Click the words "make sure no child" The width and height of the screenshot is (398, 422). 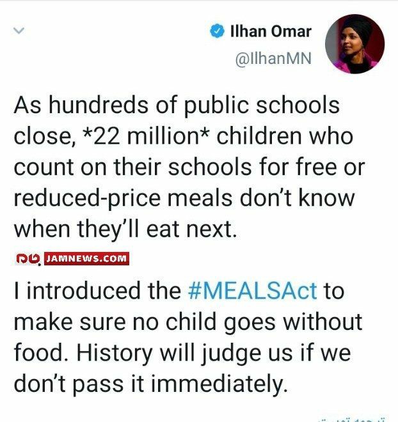point(115,322)
